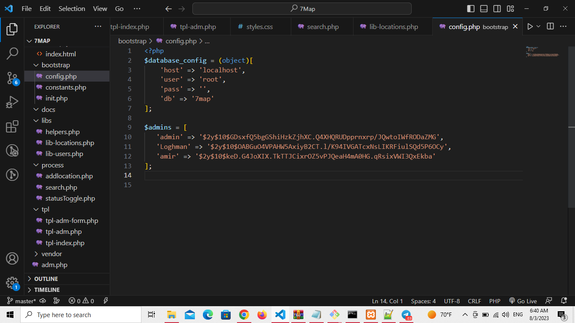575x323 pixels.
Task: Open the Go menu
Action: point(120,8)
